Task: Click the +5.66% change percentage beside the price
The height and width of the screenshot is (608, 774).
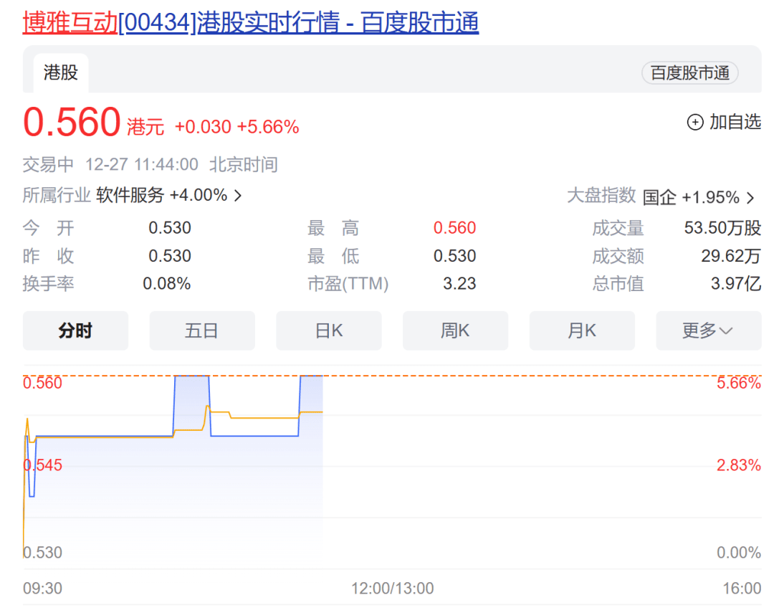Action: coord(268,127)
